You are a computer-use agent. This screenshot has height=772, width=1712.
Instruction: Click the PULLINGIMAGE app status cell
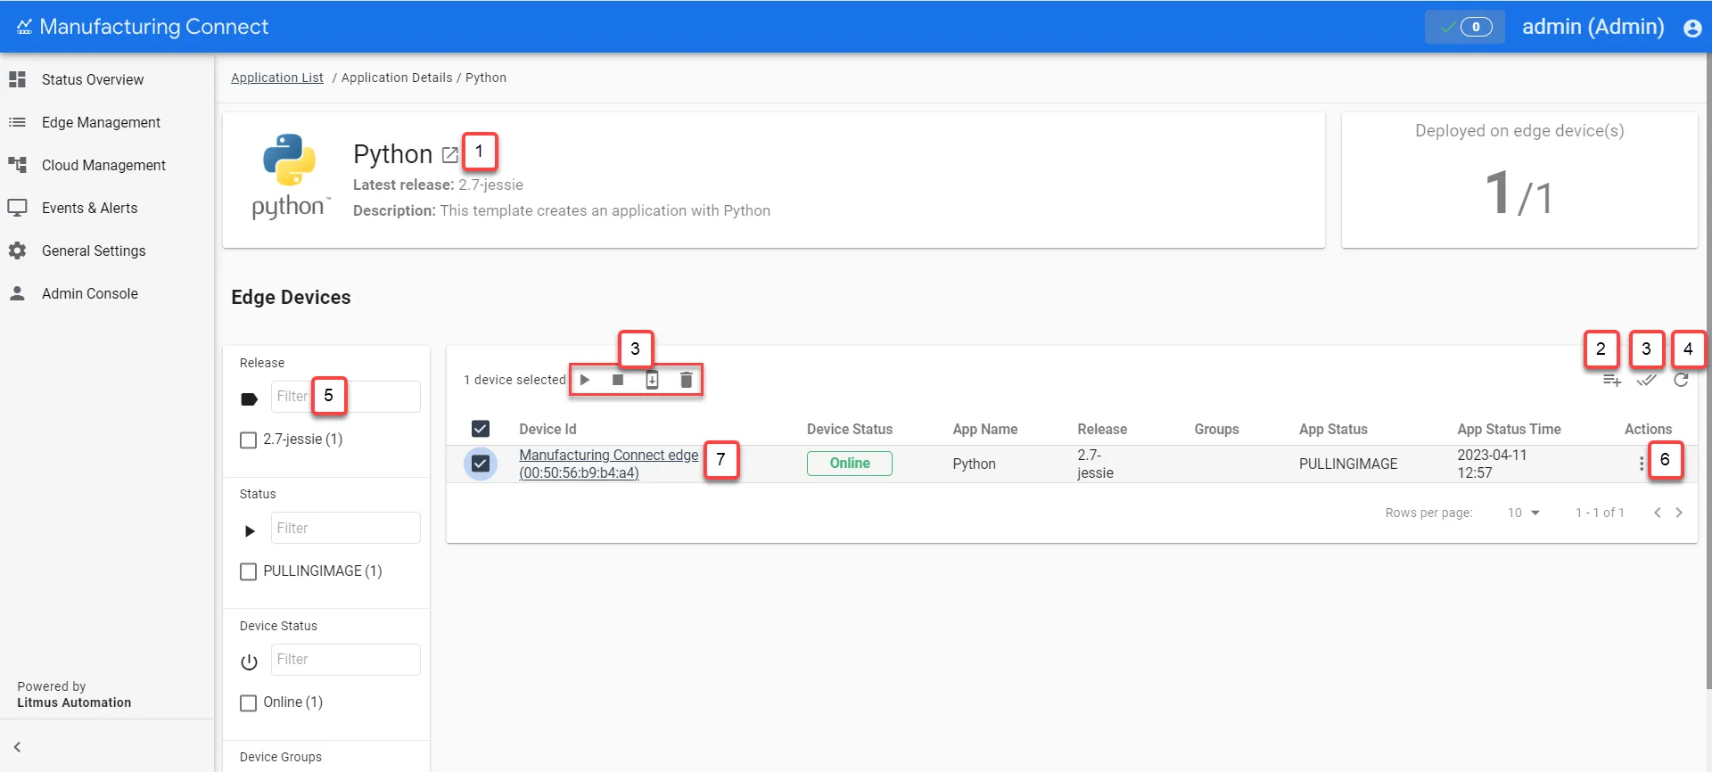[x=1348, y=464]
